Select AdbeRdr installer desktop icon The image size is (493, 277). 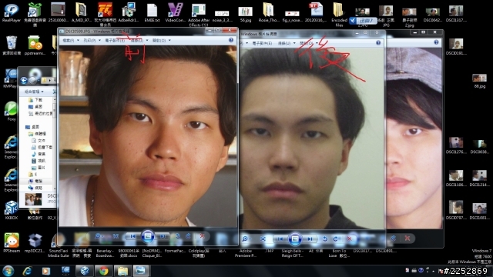point(129,12)
